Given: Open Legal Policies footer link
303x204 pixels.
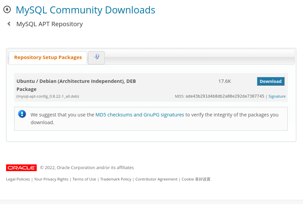Looking at the screenshot, I should pos(18,179).
